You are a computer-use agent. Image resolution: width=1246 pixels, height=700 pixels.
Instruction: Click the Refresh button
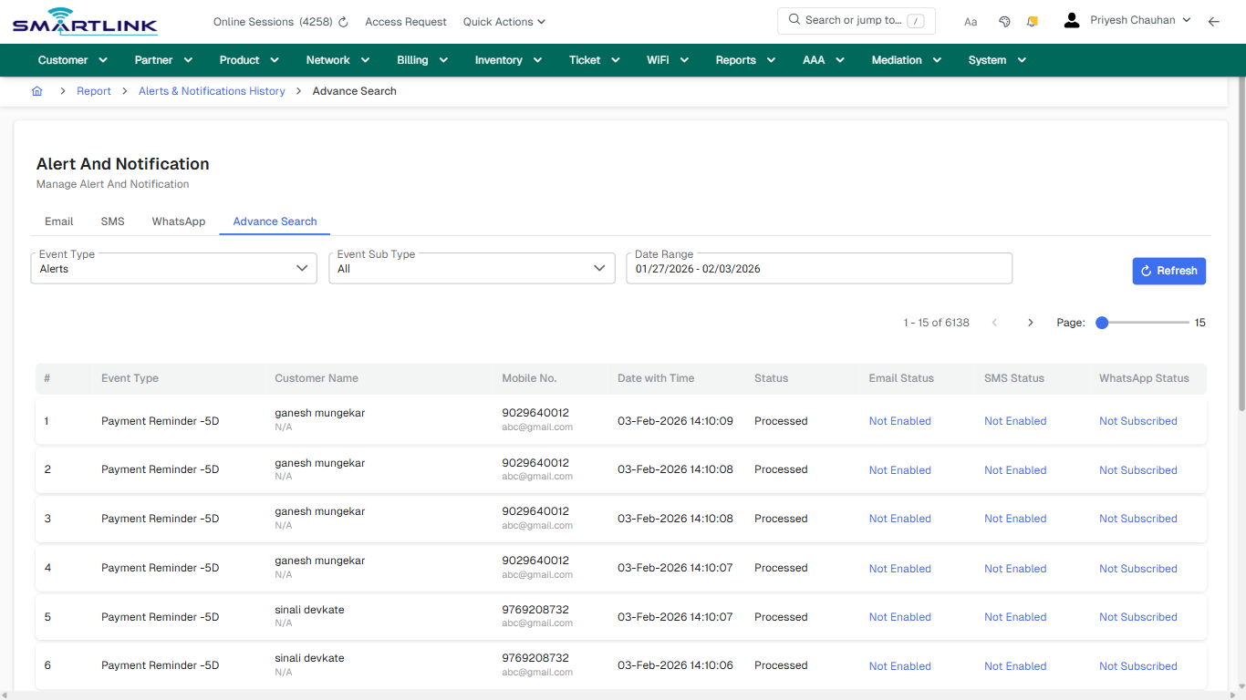coord(1168,271)
